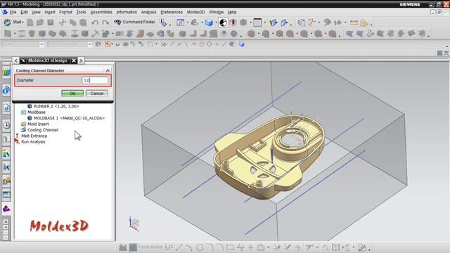Click the Diameter input field
This screenshot has height=253, width=450.
coord(95,80)
